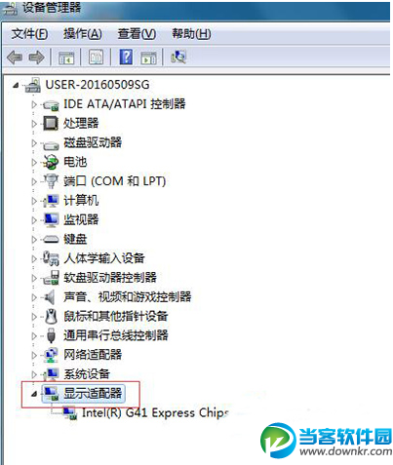Image resolution: width=393 pixels, height=465 pixels.
Task: Expand the 磁盘驱动器 category
Action: coord(34,143)
